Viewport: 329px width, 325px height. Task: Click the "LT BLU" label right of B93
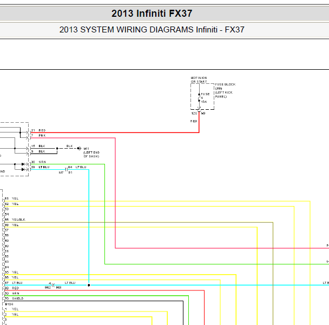click(x=70, y=283)
